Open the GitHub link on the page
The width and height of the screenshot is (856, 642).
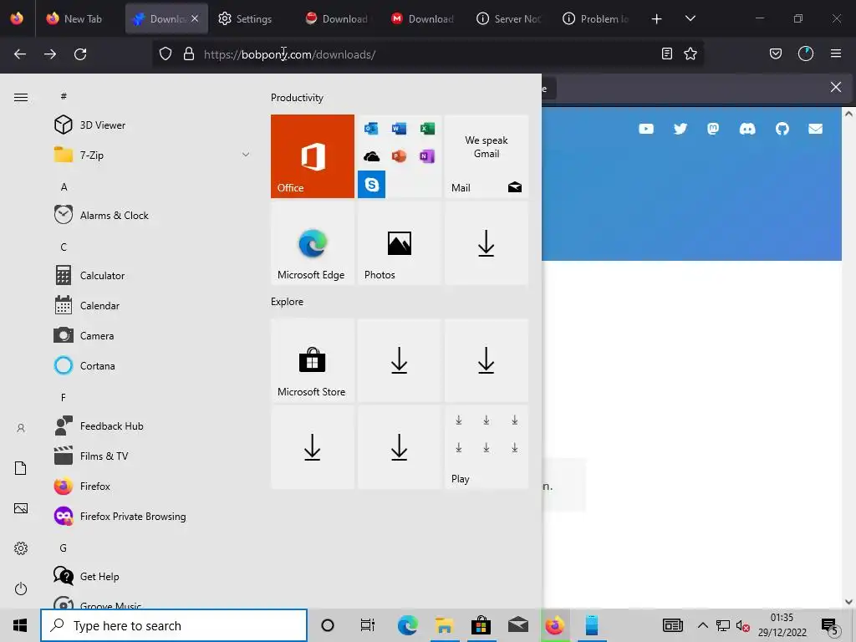782,129
